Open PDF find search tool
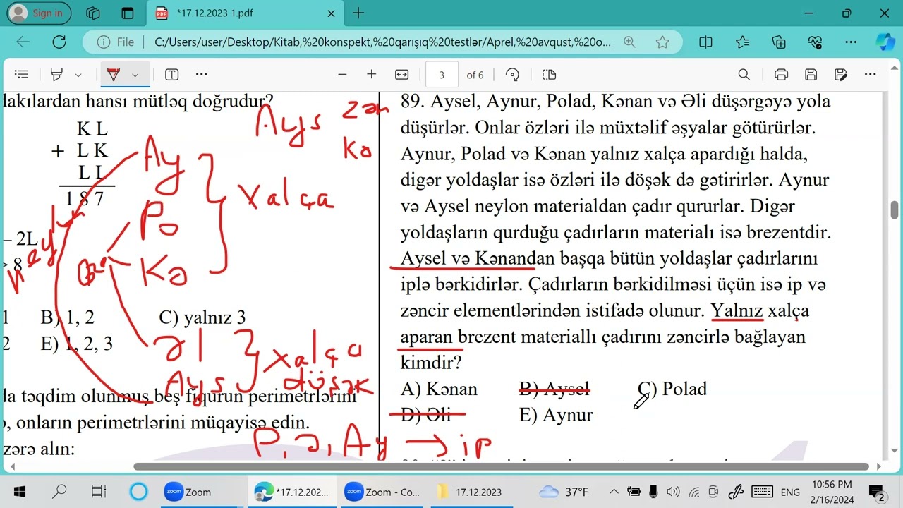 744,75
